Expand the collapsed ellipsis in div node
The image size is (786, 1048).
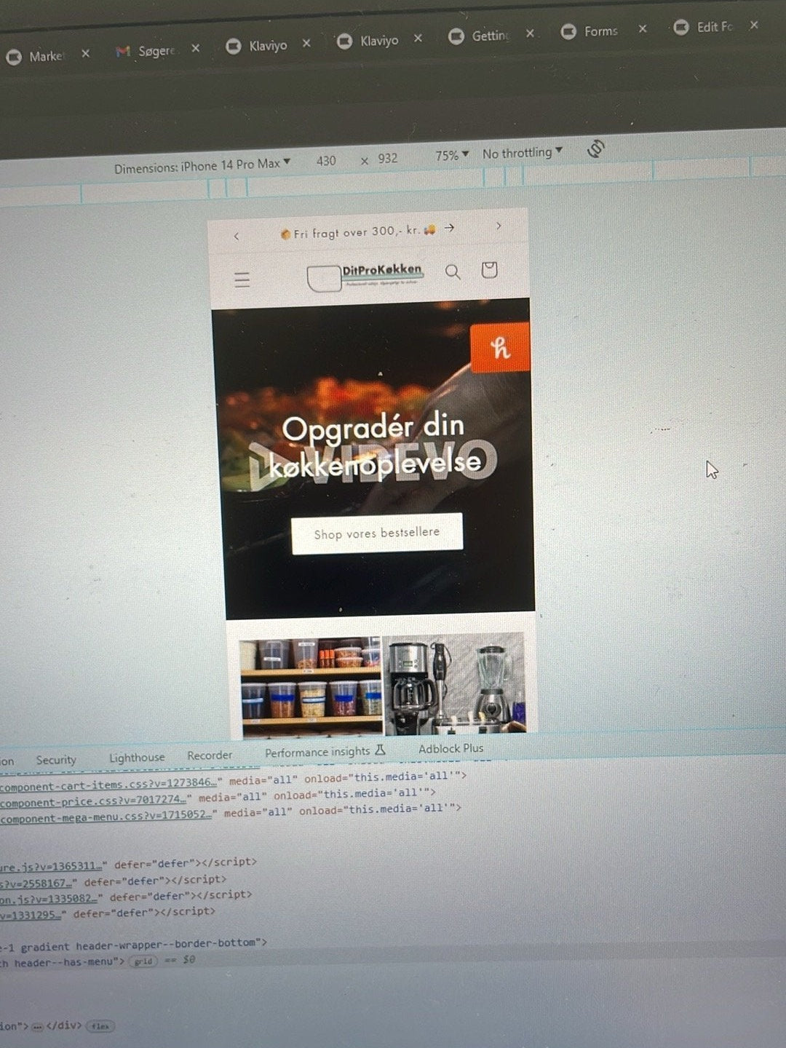point(38,1026)
